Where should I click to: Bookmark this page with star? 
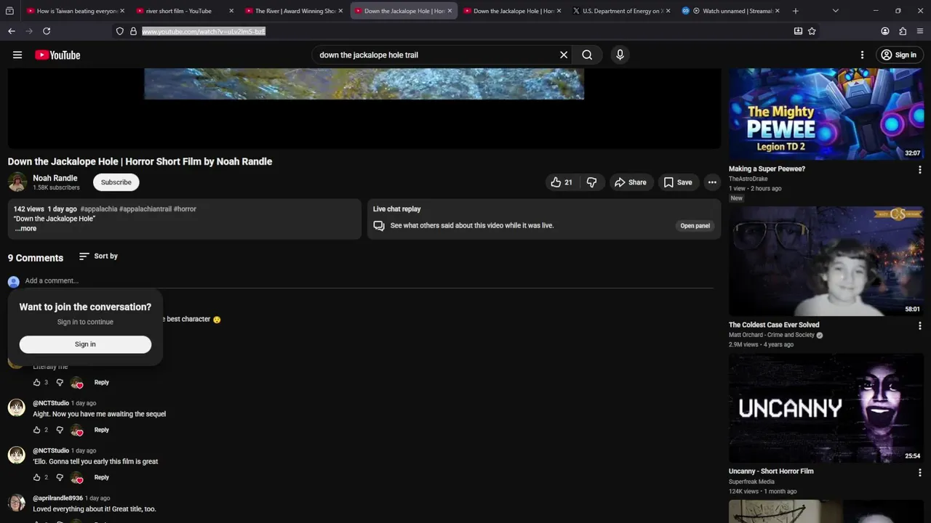click(x=812, y=31)
